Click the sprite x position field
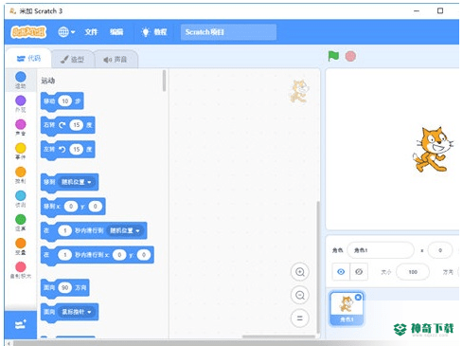This screenshot has width=463, height=346. point(440,250)
